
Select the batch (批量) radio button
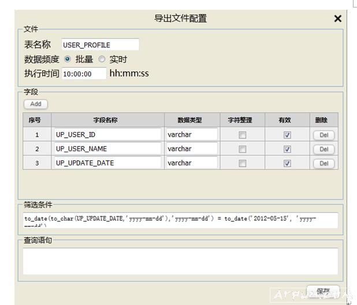click(68, 59)
